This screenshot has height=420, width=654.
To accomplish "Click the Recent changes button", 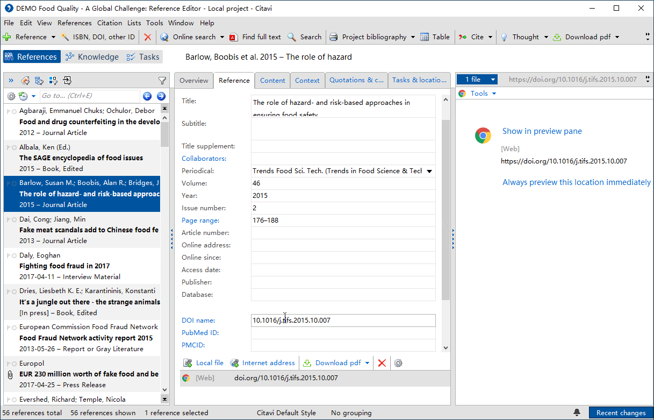I will (621, 413).
